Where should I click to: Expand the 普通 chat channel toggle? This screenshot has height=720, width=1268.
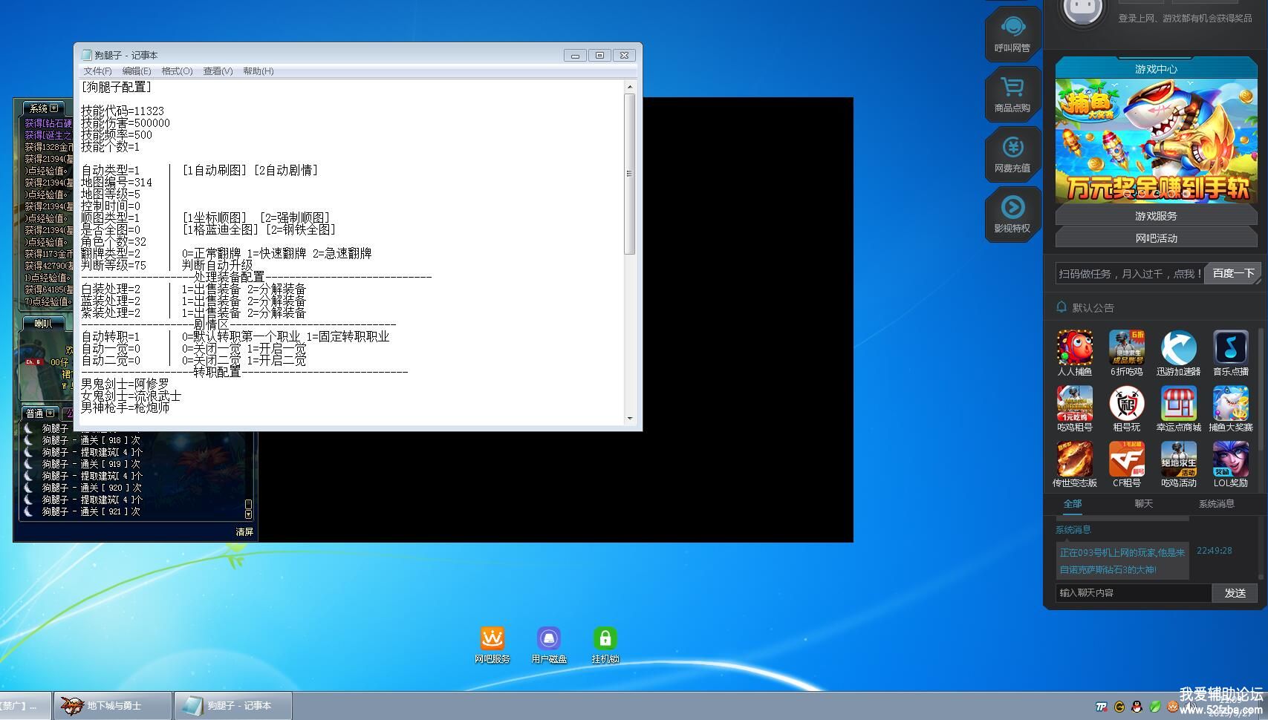[x=50, y=413]
